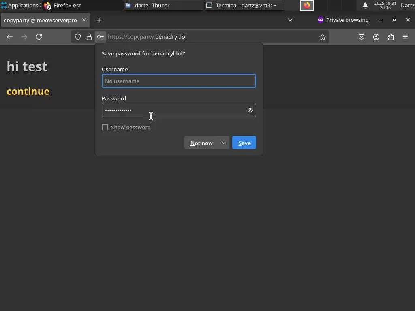Click the shield tracking protection icon
The image size is (415, 311).
tap(78, 37)
